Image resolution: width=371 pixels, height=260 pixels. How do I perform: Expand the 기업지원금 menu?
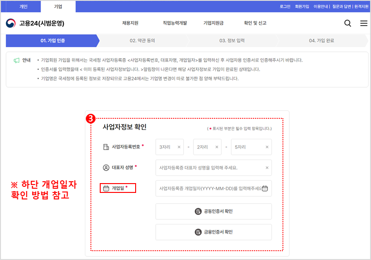pyautogui.click(x=213, y=23)
